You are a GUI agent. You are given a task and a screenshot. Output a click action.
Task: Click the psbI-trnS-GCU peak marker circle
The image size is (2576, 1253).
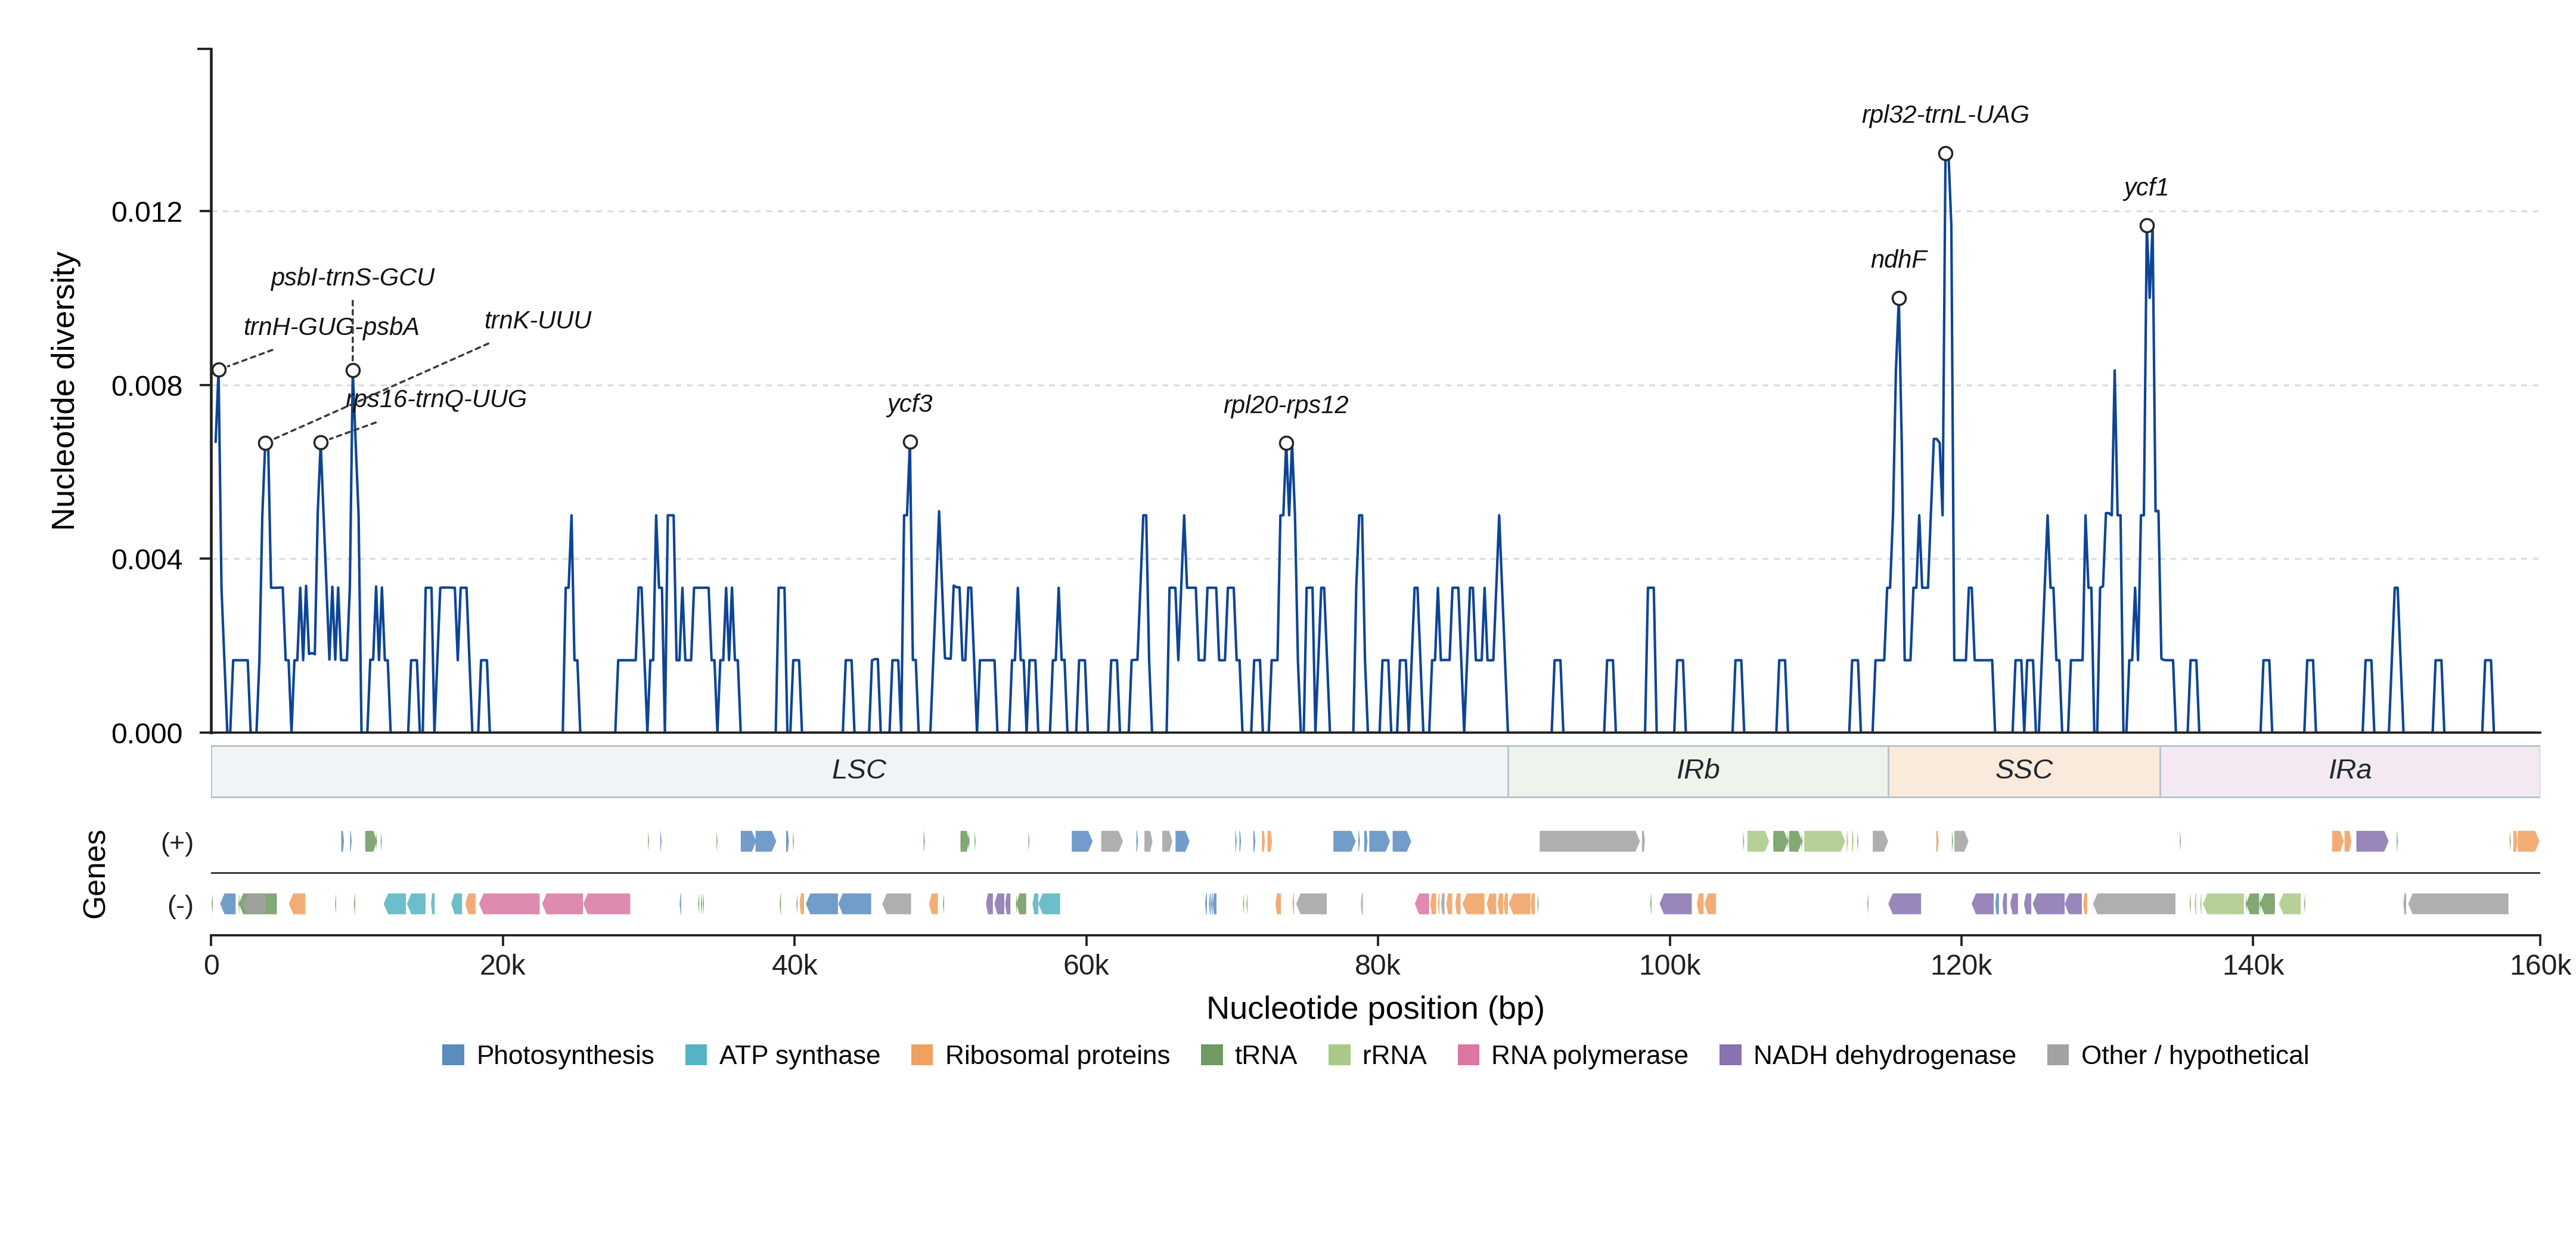pos(353,371)
